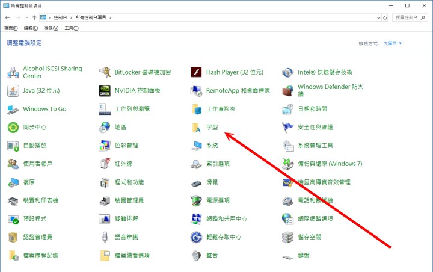Image resolution: width=433 pixels, height=272 pixels.
Task: Open 備份與還原 (Windows 7) icon
Action: pyautogui.click(x=287, y=164)
